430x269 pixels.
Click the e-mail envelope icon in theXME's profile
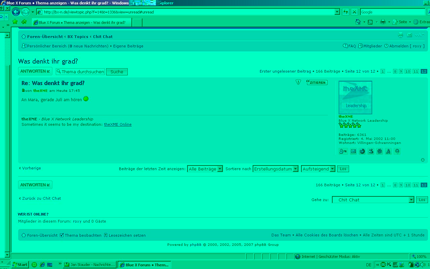pos(353,151)
